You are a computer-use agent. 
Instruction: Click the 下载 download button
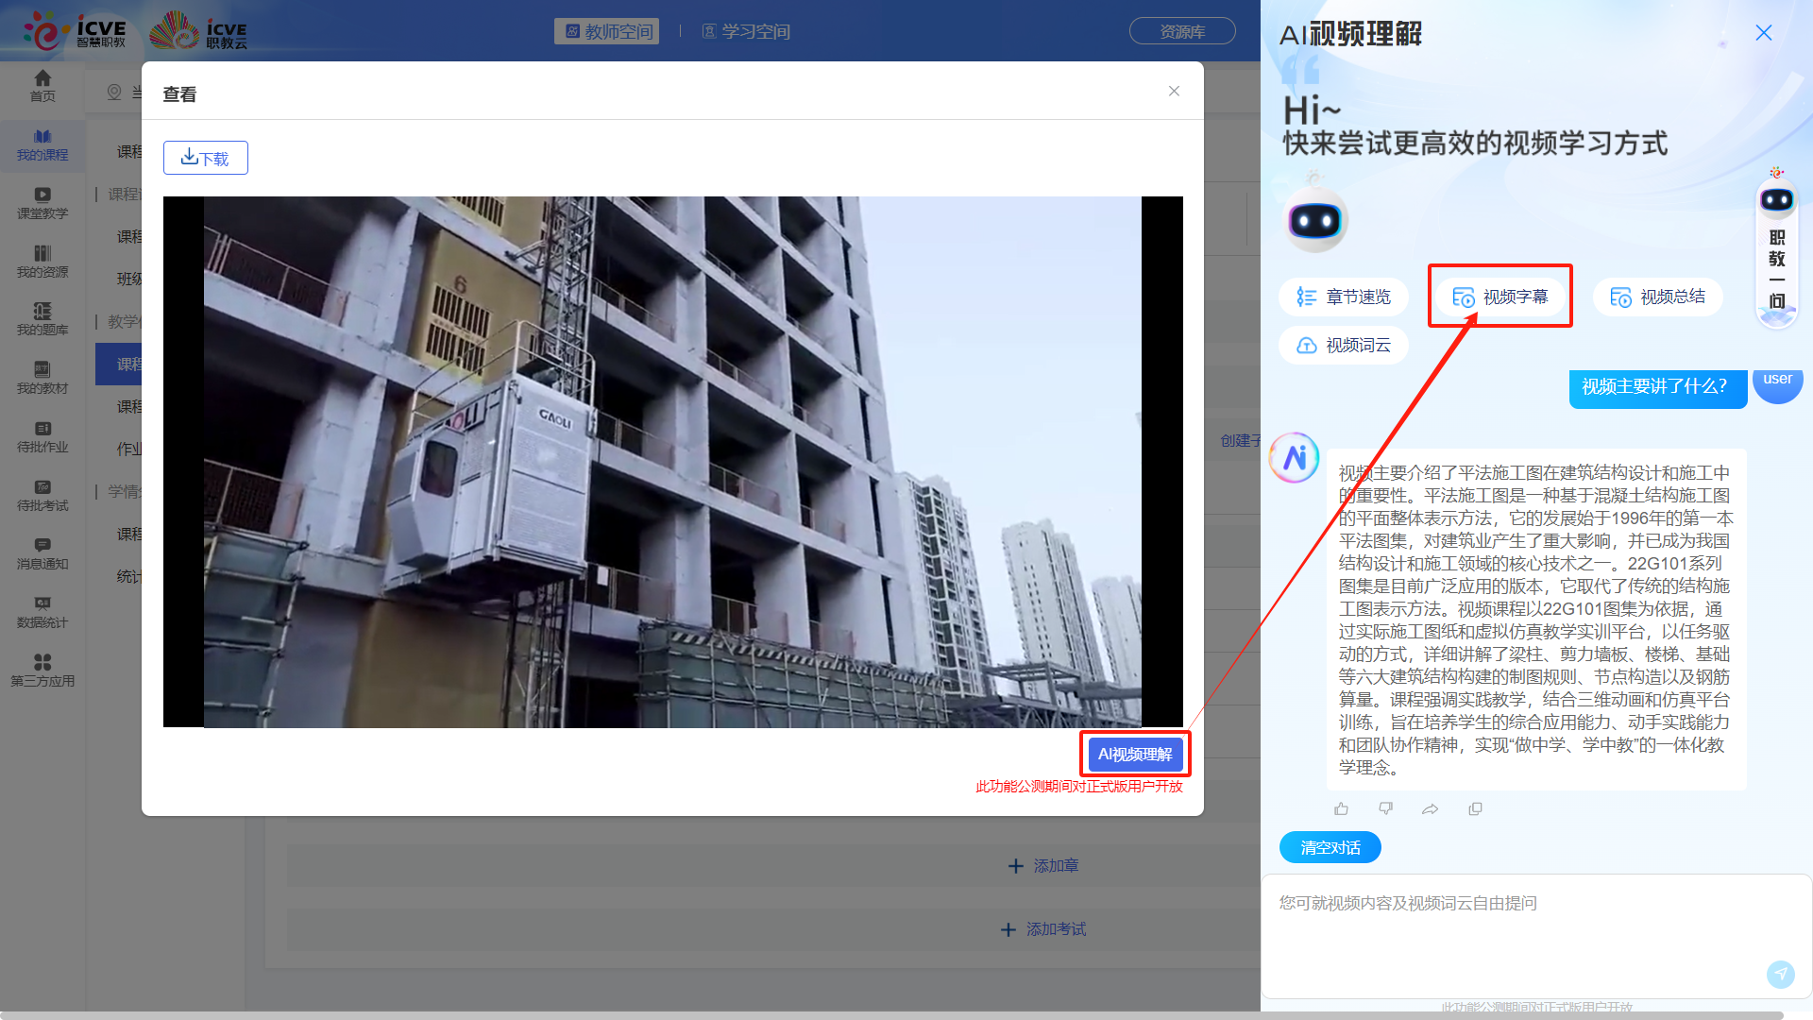point(205,158)
